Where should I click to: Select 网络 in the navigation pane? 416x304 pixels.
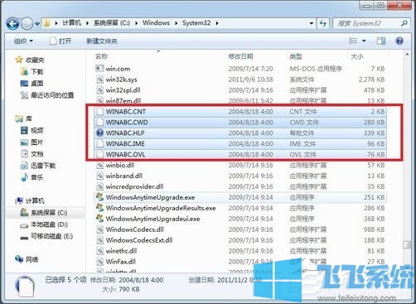click(31, 259)
